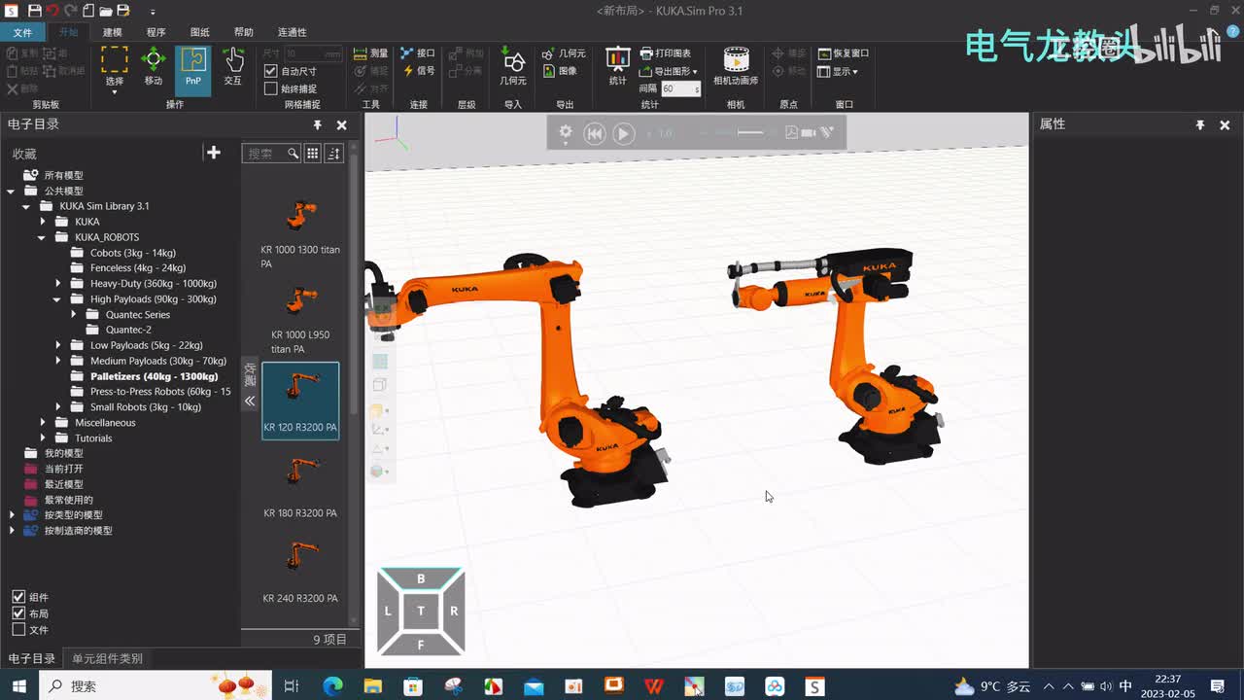
Task: Import geometry with 几何元 import button
Action: 513,66
